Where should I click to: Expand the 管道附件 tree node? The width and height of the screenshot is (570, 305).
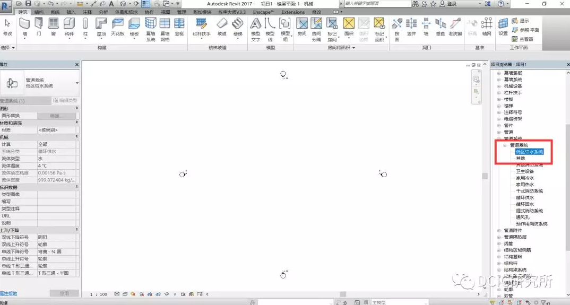tap(499, 231)
